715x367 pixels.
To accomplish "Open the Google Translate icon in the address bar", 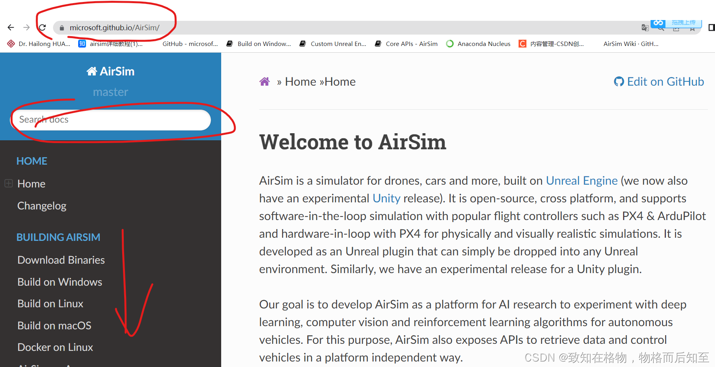I will pyautogui.click(x=645, y=28).
